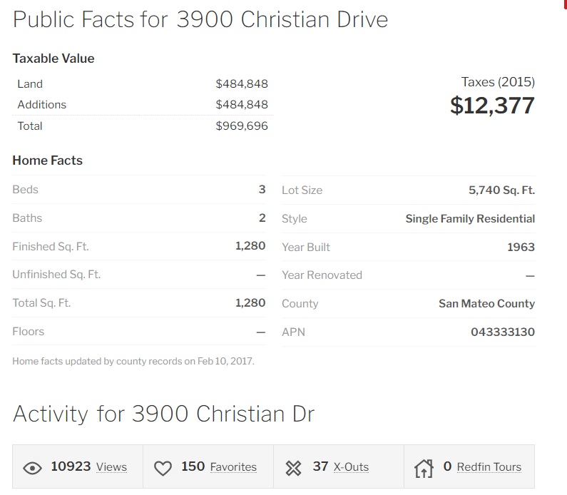The height and width of the screenshot is (495, 567).
Task: Select the Home Facts section title
Action: [x=48, y=160]
